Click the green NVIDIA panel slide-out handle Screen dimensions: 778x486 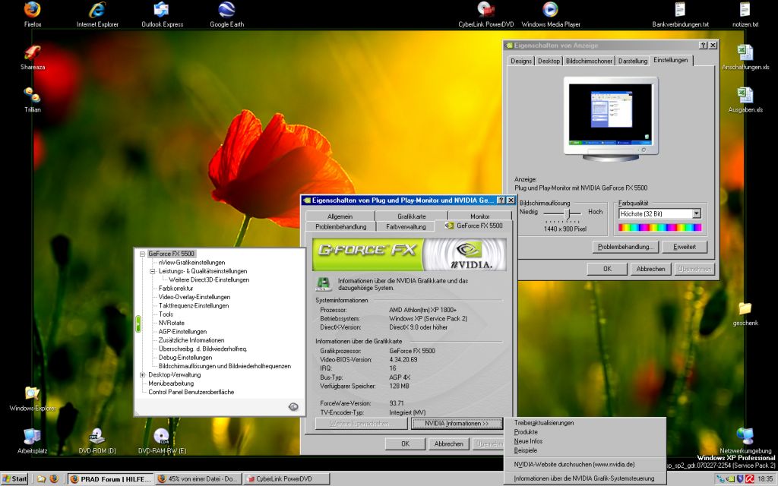pyautogui.click(x=138, y=323)
